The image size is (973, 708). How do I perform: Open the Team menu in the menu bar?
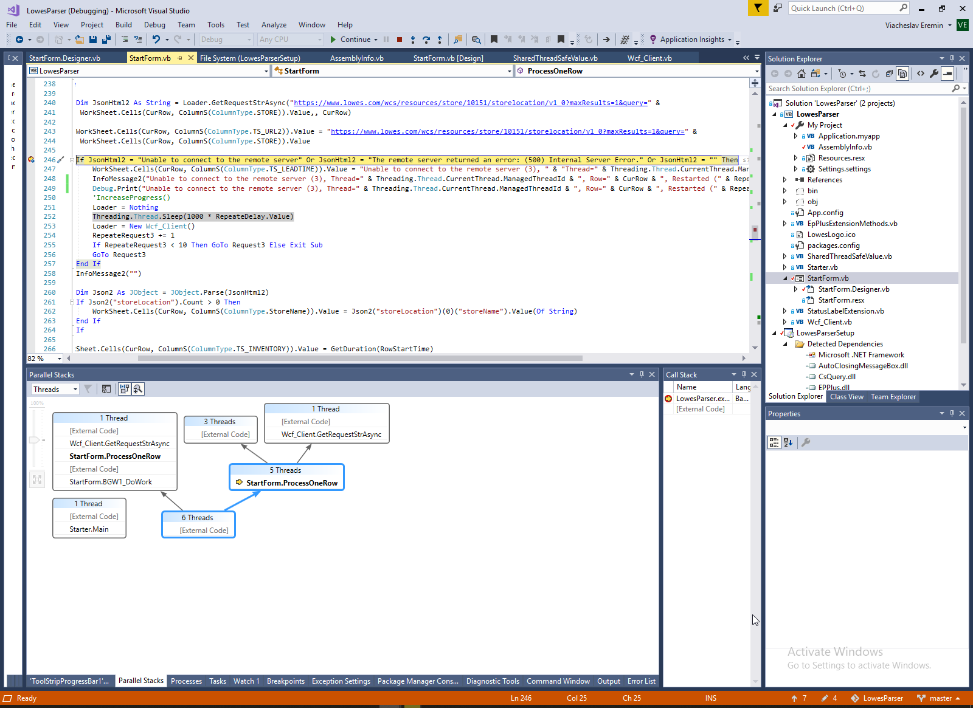coord(186,25)
